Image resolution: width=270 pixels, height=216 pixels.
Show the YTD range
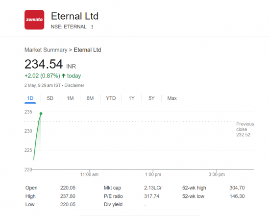pos(111,98)
